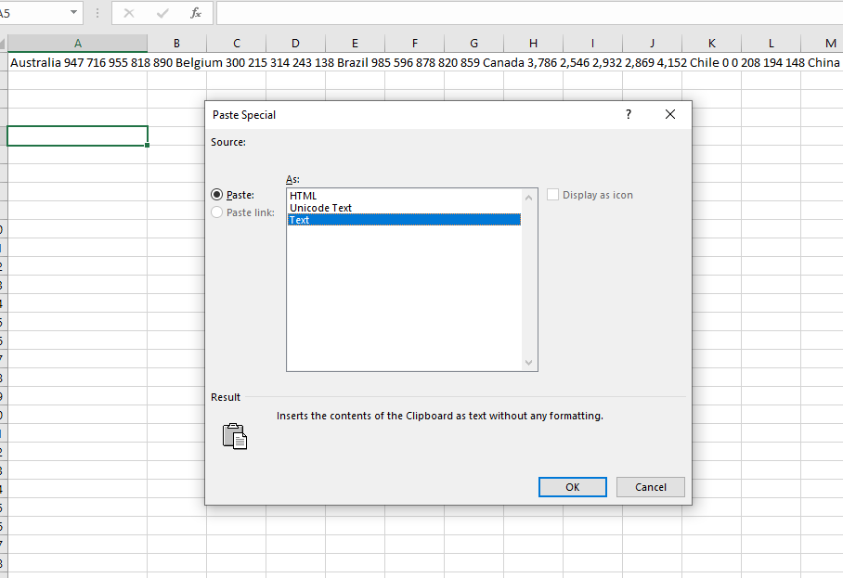This screenshot has width=843, height=578.
Task: Dismiss the dialog with Cancel
Action: point(650,486)
